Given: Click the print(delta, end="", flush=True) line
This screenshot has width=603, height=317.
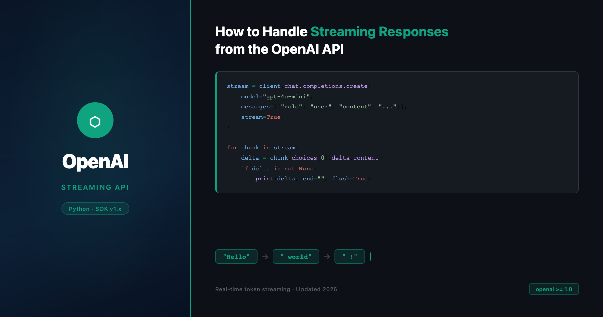Looking at the screenshot, I should click(313, 179).
